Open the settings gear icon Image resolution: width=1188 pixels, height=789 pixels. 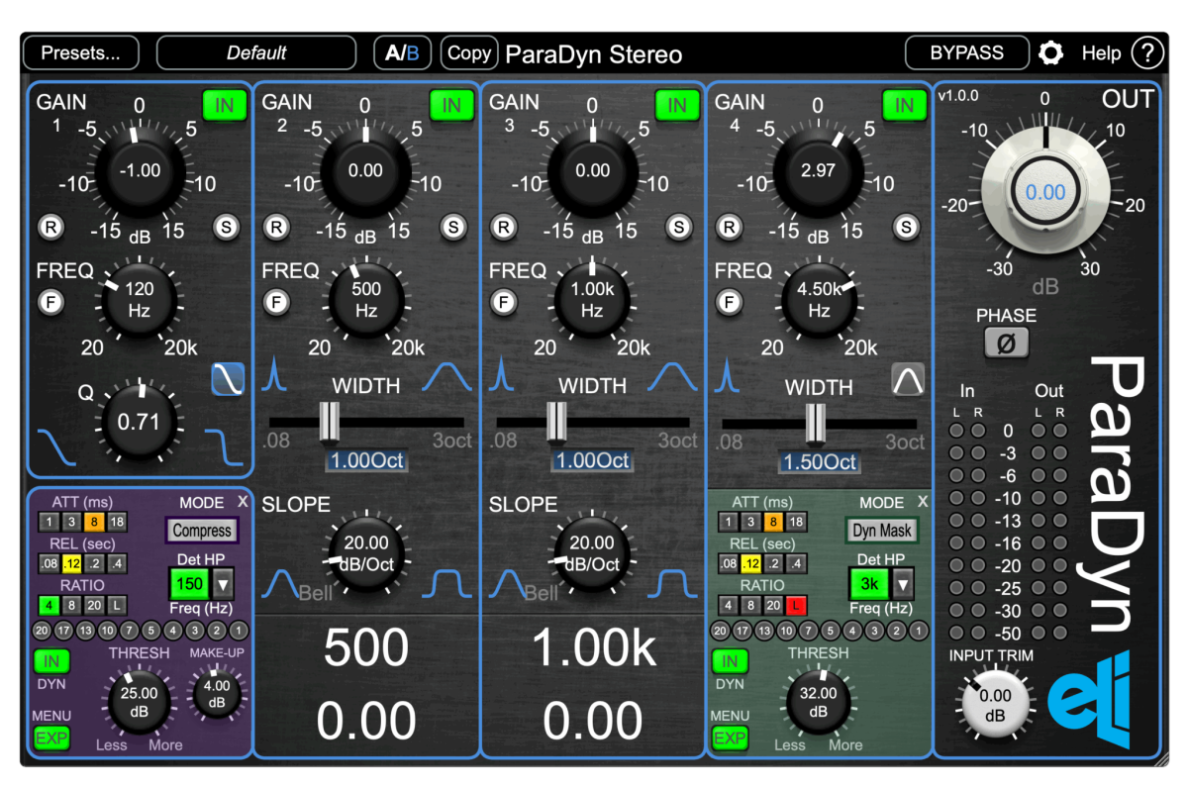point(1050,53)
